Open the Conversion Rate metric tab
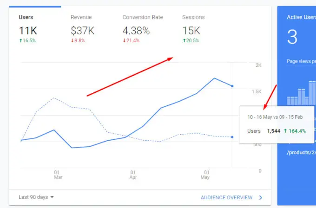316x208 pixels. (x=143, y=17)
